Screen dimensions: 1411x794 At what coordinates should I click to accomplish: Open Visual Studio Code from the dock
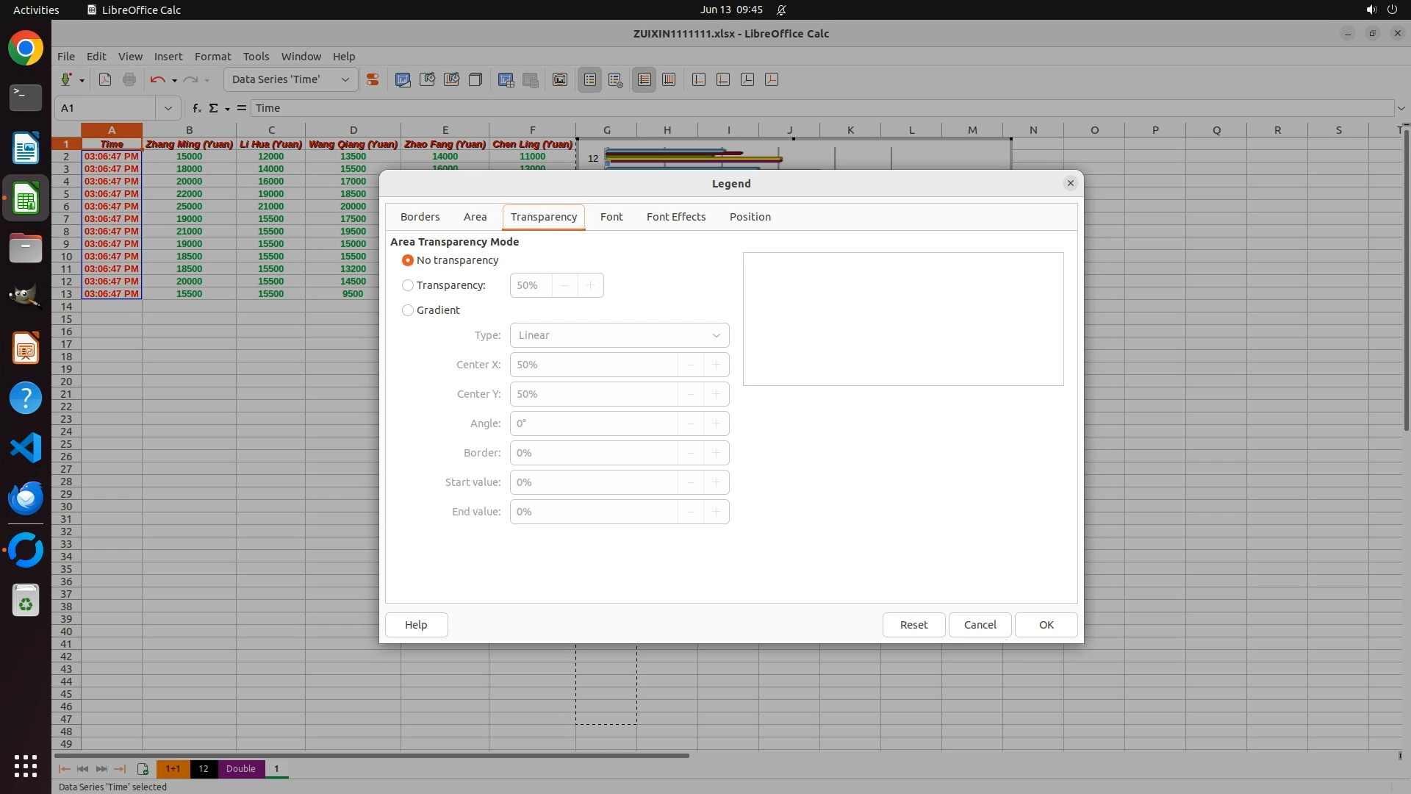click(x=26, y=448)
